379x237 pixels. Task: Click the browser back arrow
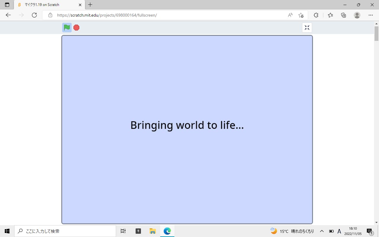8,15
